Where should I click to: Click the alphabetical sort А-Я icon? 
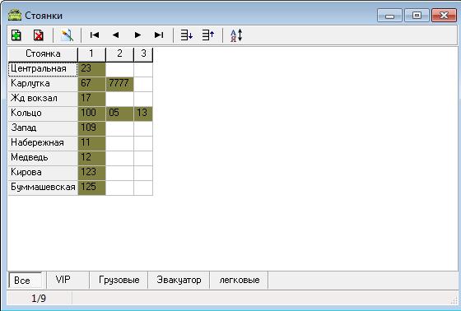[x=236, y=35]
